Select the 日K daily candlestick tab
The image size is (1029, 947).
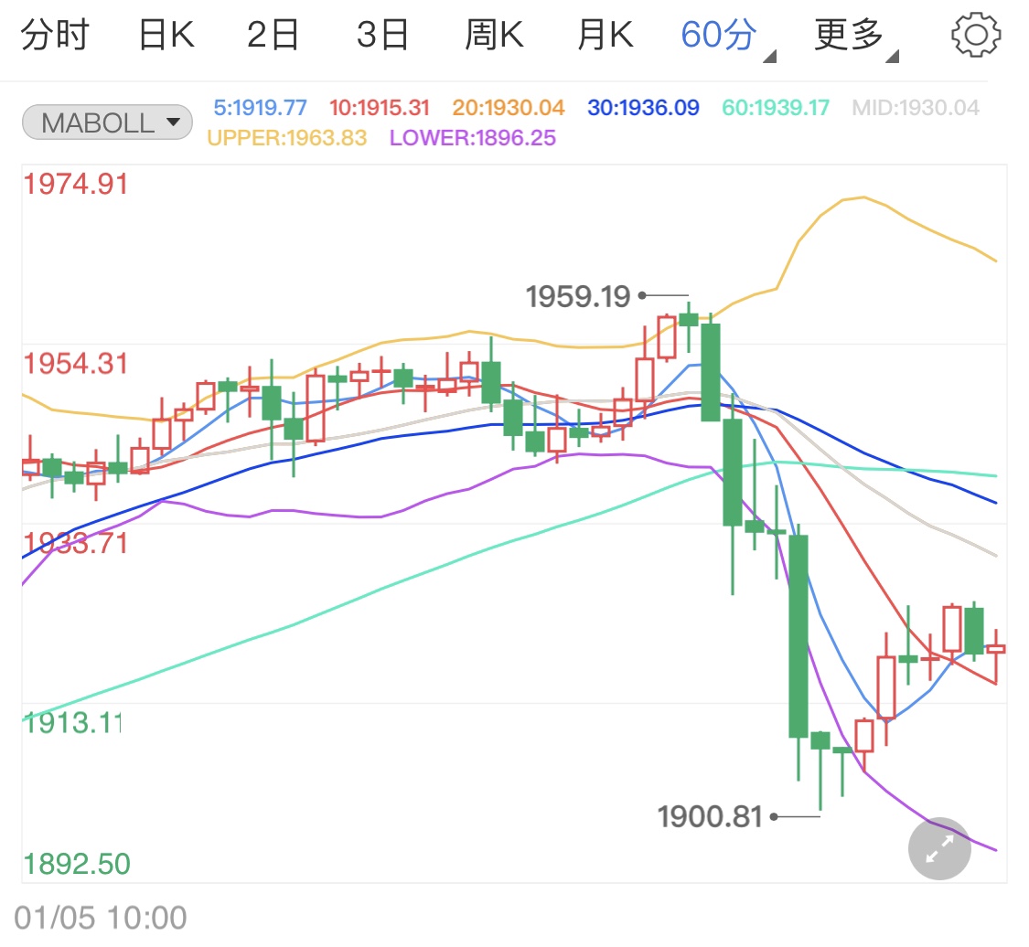[166, 35]
